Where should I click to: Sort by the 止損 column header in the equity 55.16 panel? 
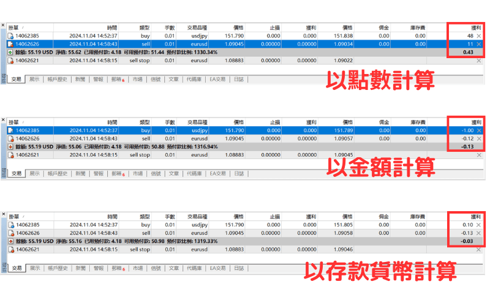pyautogui.click(x=263, y=217)
